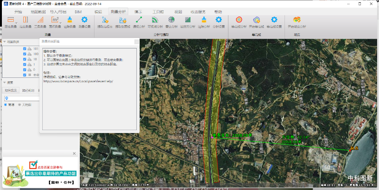Click the triangle measurement (三角测量) icon
This screenshot has height=190, width=379.
point(40,20)
